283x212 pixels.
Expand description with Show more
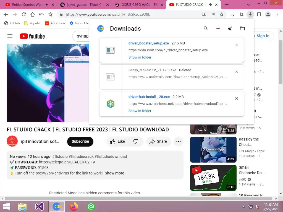(x=114, y=173)
